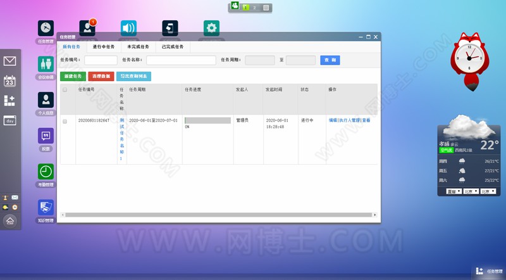Viewport: 506px width, 280px height.
Task: Click the 查看 link in task row
Action: (366, 120)
